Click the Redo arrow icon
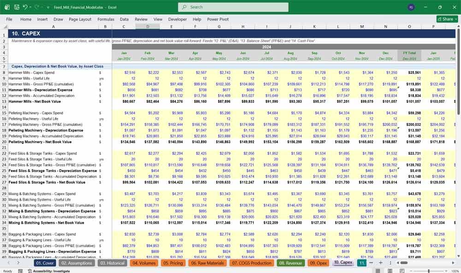The image size is (461, 273). 37,7
